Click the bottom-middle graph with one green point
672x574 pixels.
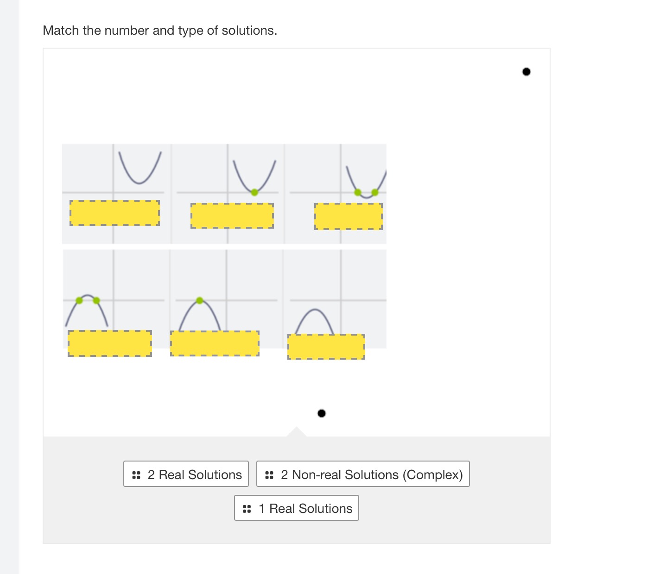[226, 299]
